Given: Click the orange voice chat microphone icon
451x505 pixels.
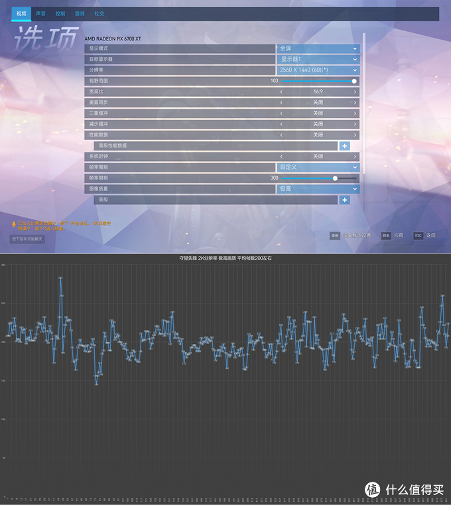Looking at the screenshot, I should pos(14,224).
